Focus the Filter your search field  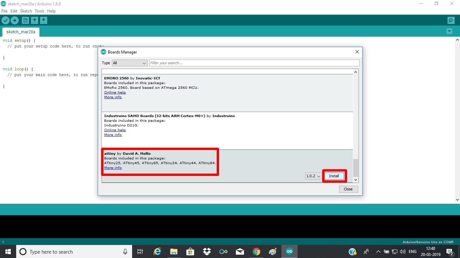[x=254, y=63]
